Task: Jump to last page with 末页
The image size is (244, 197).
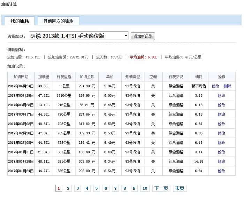Action: [x=180, y=188]
